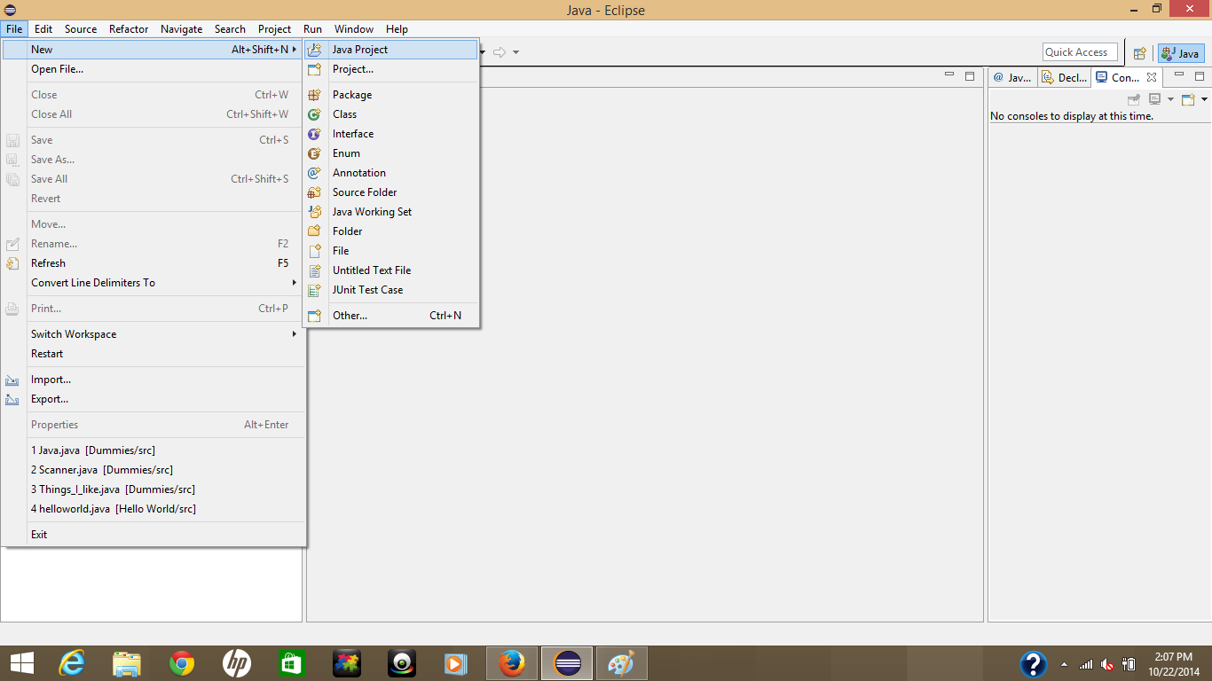Click inside the Quick Access field
The image size is (1212, 681).
(x=1079, y=52)
